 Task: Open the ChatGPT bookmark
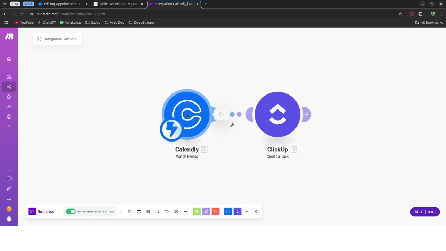(47, 22)
